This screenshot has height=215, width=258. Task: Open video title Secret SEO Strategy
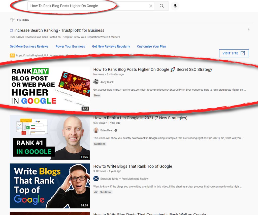click(152, 69)
